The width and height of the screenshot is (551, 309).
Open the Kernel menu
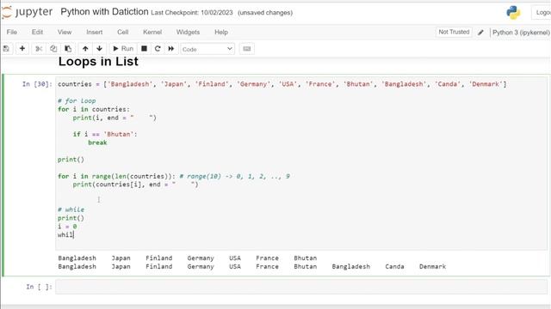coord(152,32)
